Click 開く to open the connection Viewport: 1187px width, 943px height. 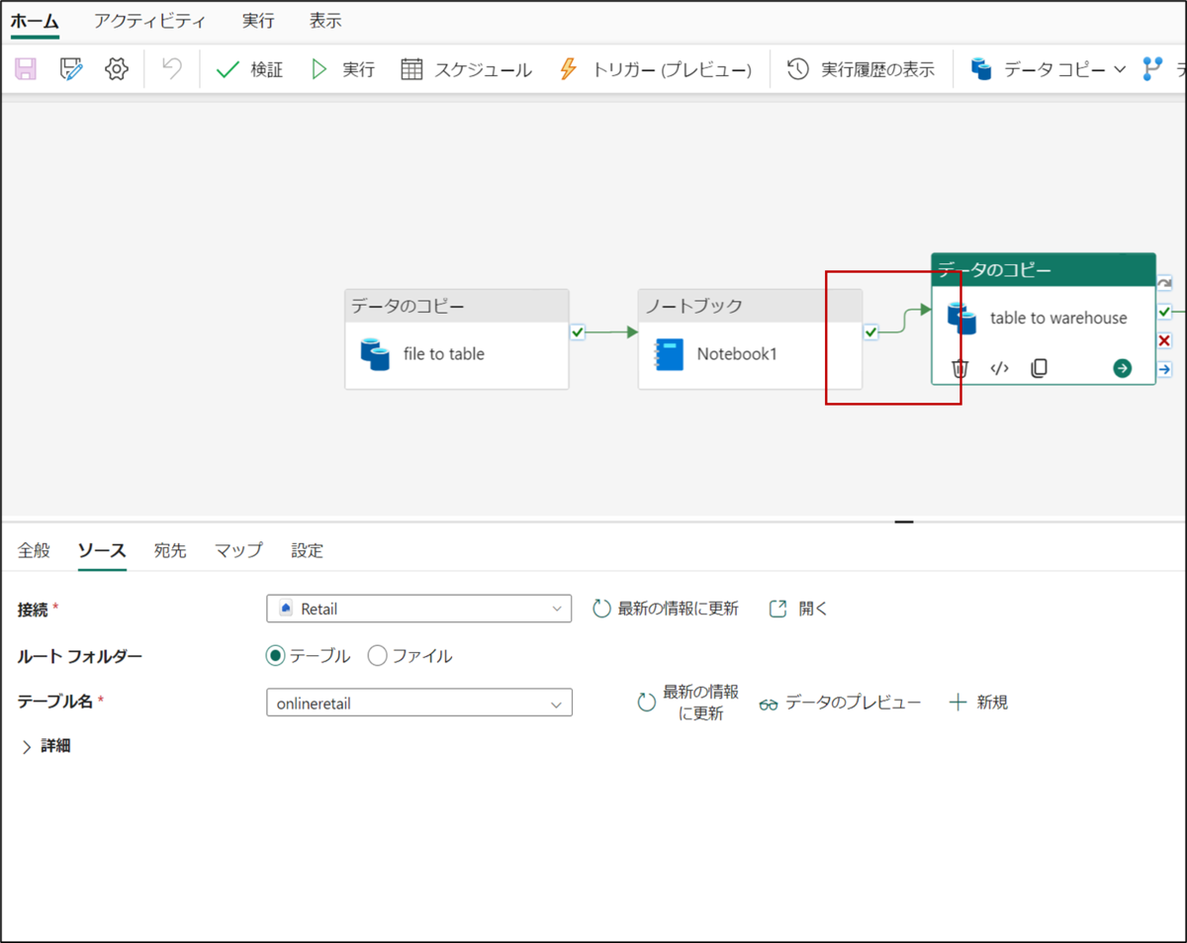coord(798,609)
